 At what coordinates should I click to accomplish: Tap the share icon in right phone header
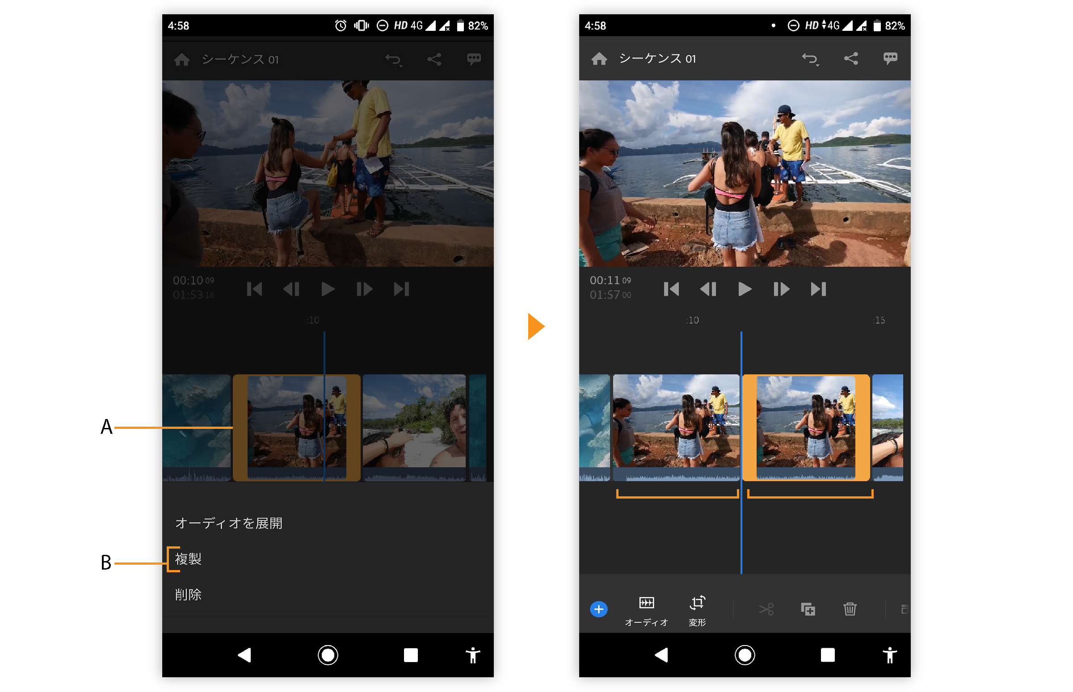851,59
